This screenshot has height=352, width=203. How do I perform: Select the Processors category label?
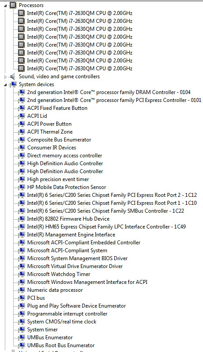[x=31, y=5]
